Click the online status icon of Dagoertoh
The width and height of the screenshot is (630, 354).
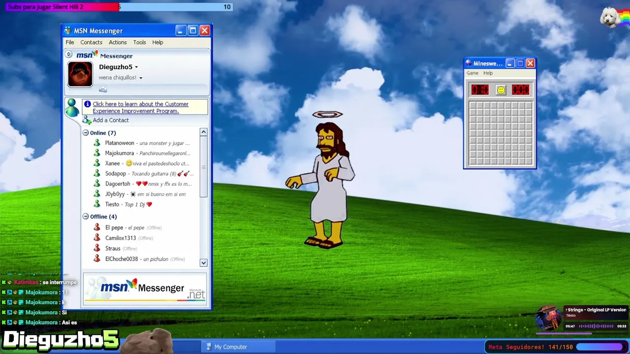click(97, 184)
